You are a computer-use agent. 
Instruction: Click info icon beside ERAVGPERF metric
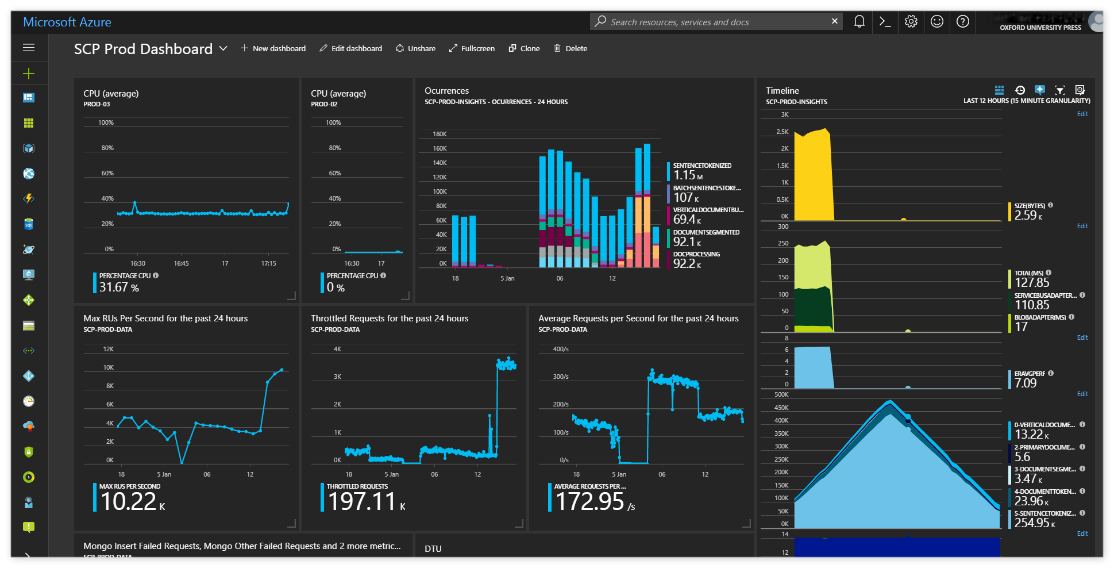coord(1051,373)
